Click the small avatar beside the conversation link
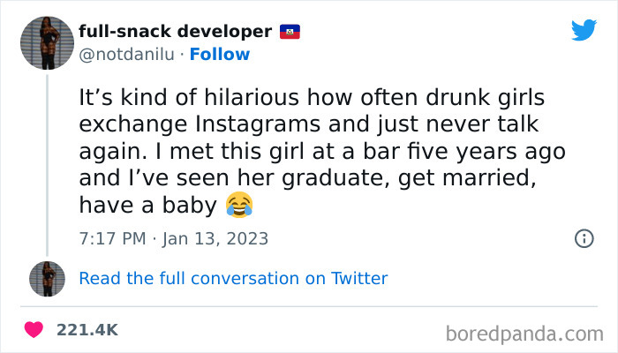618x353 pixels. click(47, 278)
